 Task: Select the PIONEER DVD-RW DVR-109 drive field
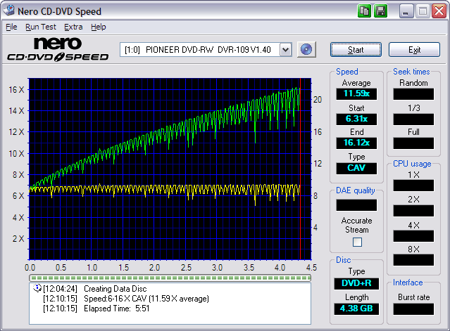pyautogui.click(x=206, y=50)
